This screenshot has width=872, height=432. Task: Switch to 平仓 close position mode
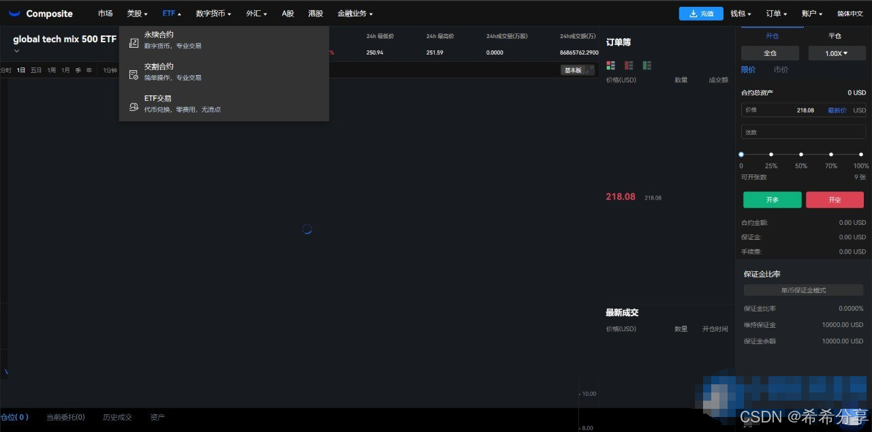pyautogui.click(x=835, y=36)
